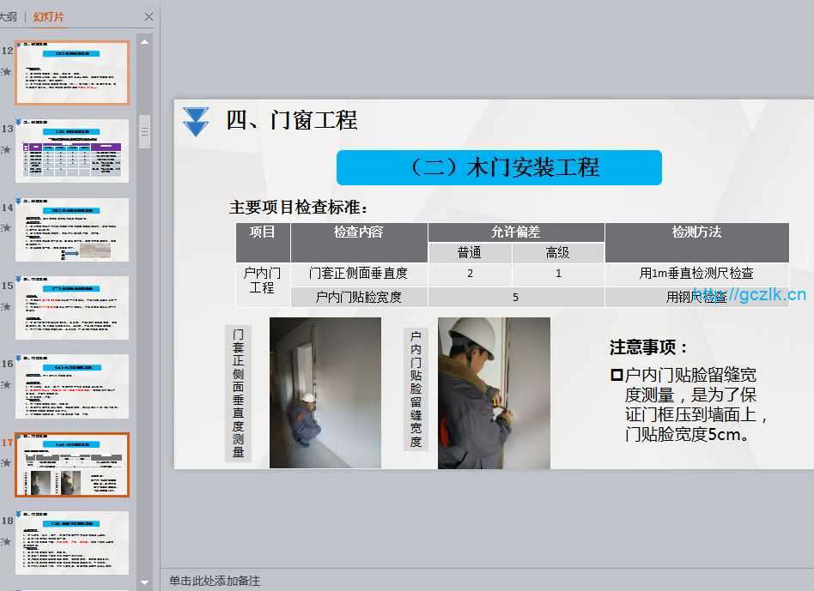The height and width of the screenshot is (591, 814).
Task: Close the slide thumbnail pane
Action: point(149,16)
